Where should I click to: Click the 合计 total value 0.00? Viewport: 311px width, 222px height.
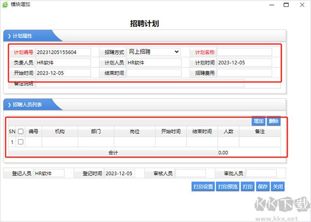(x=223, y=153)
